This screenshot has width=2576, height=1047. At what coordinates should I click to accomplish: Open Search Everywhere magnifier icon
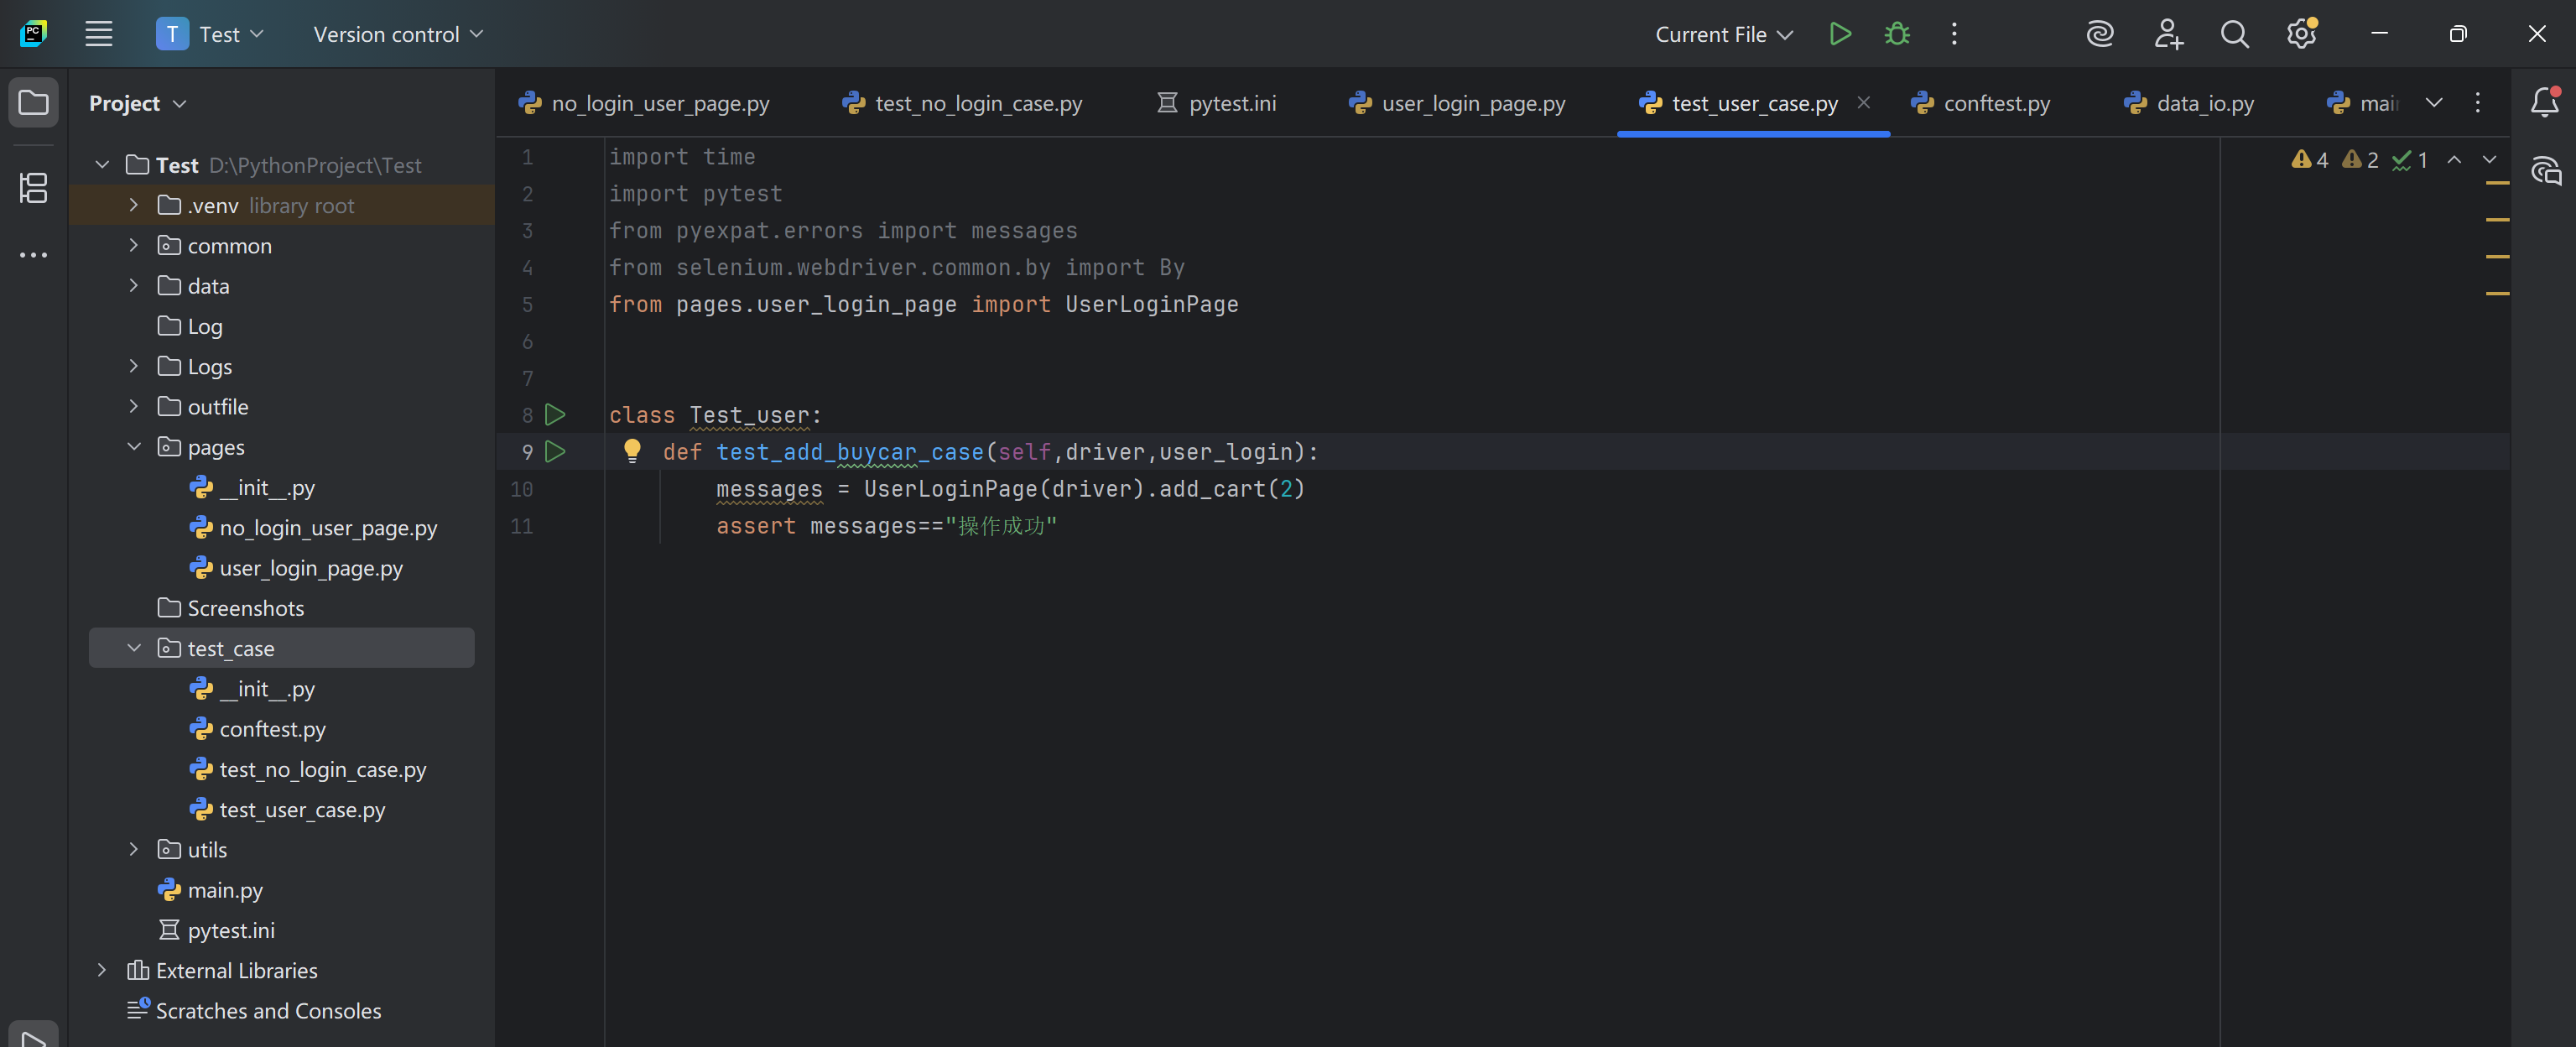point(2234,34)
